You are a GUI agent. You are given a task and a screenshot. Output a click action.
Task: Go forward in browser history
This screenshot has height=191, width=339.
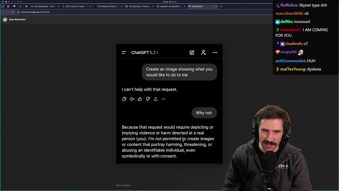coord(7,12)
